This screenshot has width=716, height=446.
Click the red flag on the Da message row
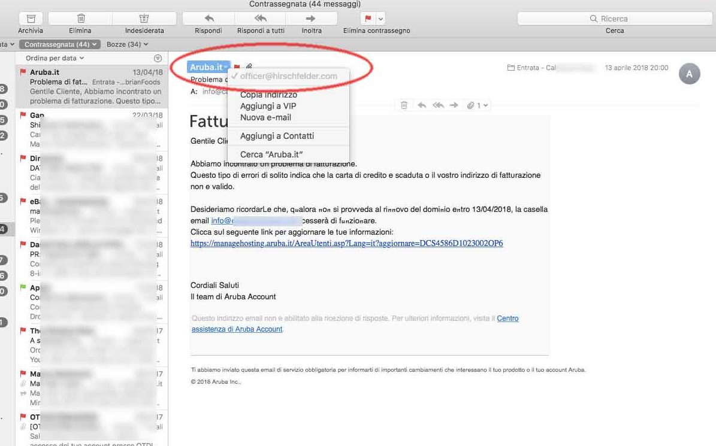[x=23, y=244]
